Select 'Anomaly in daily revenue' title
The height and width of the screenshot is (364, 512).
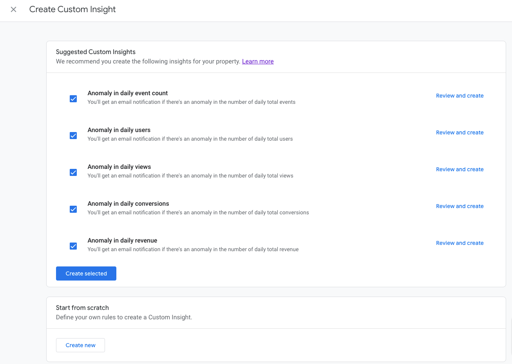[x=123, y=241]
